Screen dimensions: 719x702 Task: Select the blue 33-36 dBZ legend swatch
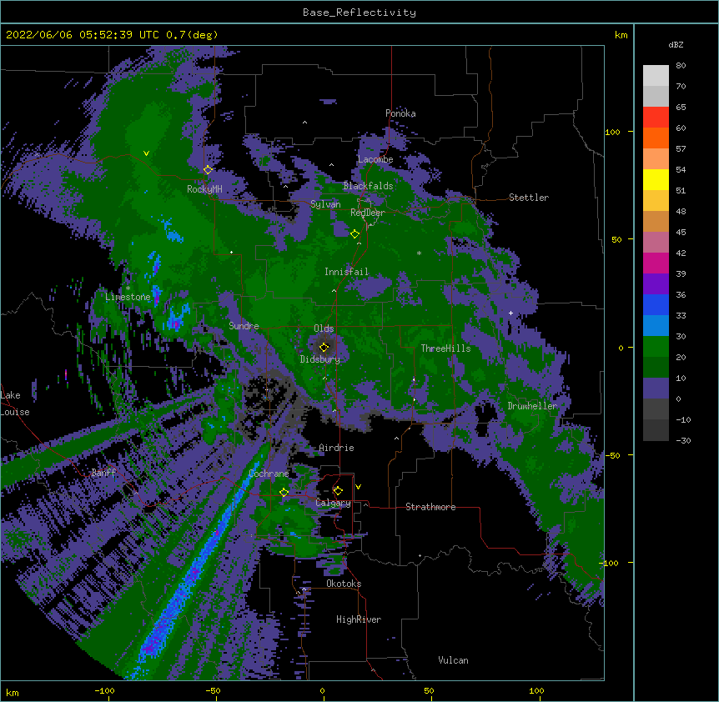click(x=656, y=304)
